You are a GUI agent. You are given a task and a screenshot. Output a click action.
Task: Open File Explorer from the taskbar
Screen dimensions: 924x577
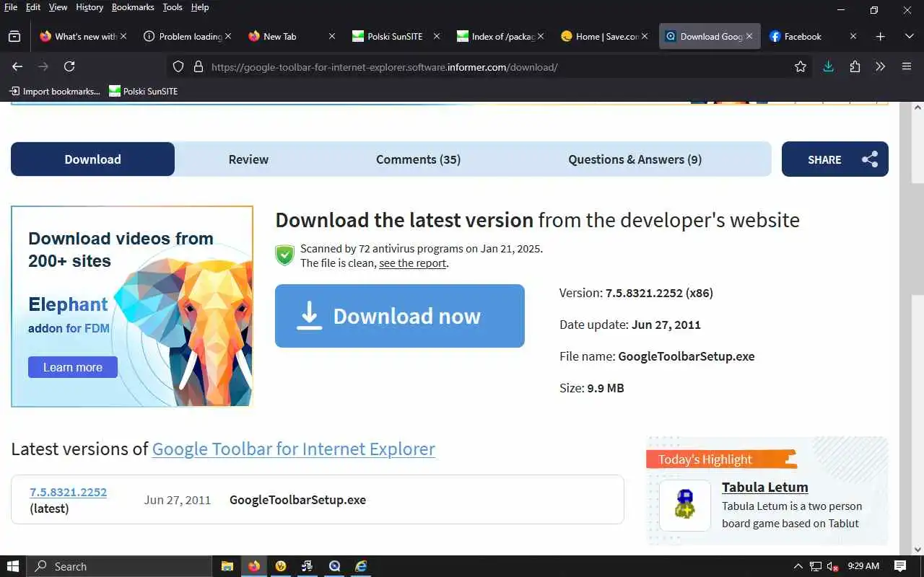pos(227,566)
